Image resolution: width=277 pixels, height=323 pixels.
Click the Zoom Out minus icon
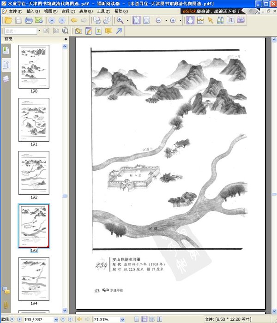point(158,20)
